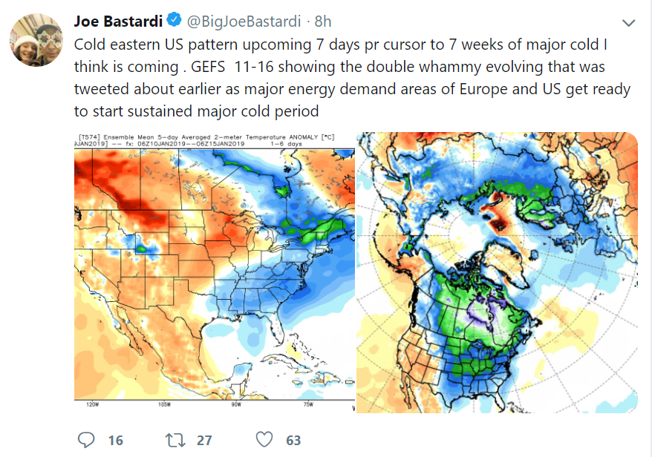
Task: Retweet this post using the arrows icon
Action: (176, 440)
